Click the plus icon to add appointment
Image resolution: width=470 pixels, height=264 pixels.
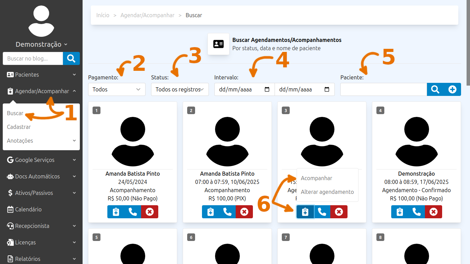click(452, 89)
